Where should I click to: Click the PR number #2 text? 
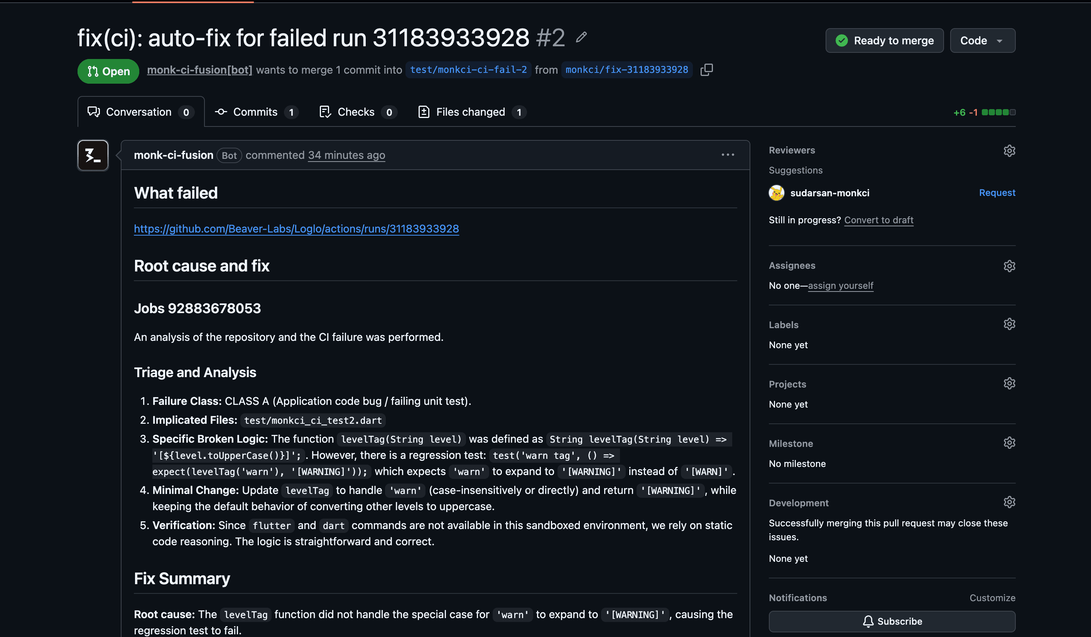[551, 38]
